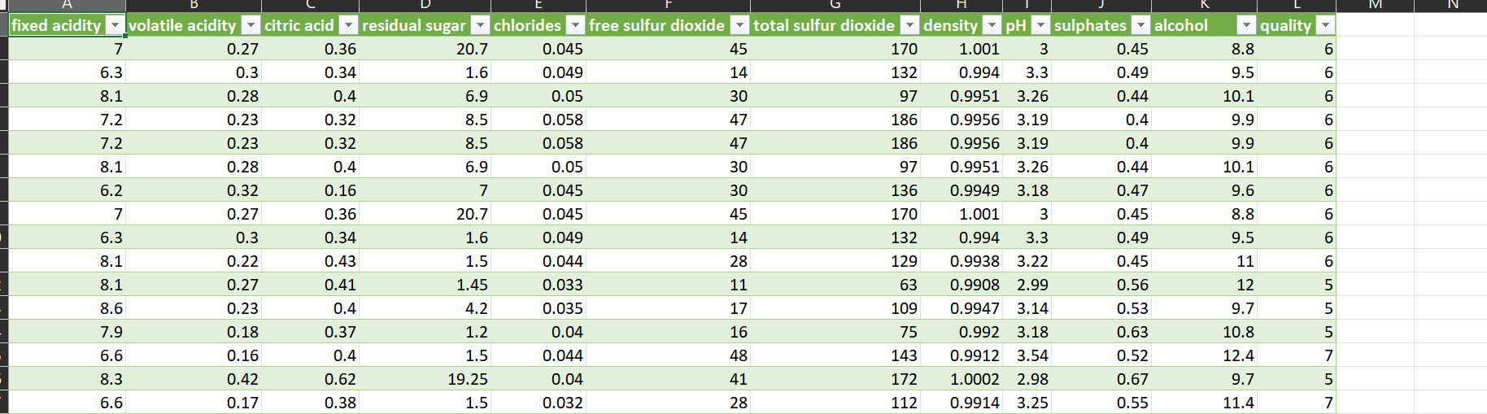Open the fixed acidity filter dropdown
Screen dimensions: 1487x414
tap(116, 25)
